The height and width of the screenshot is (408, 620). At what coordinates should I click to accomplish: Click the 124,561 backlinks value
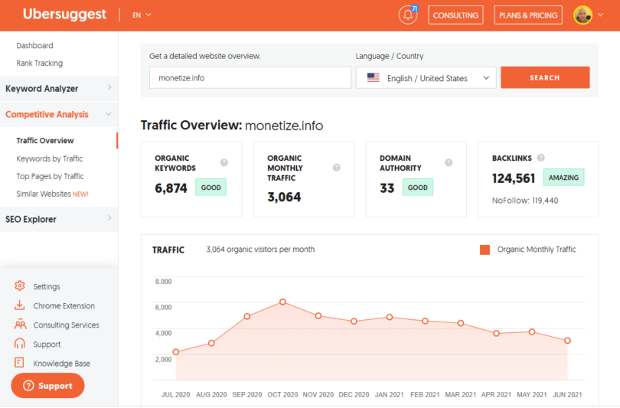coord(514,178)
